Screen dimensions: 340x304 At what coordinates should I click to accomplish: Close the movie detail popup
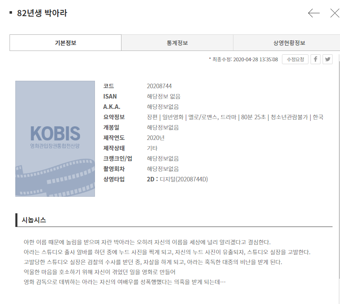[x=334, y=13]
